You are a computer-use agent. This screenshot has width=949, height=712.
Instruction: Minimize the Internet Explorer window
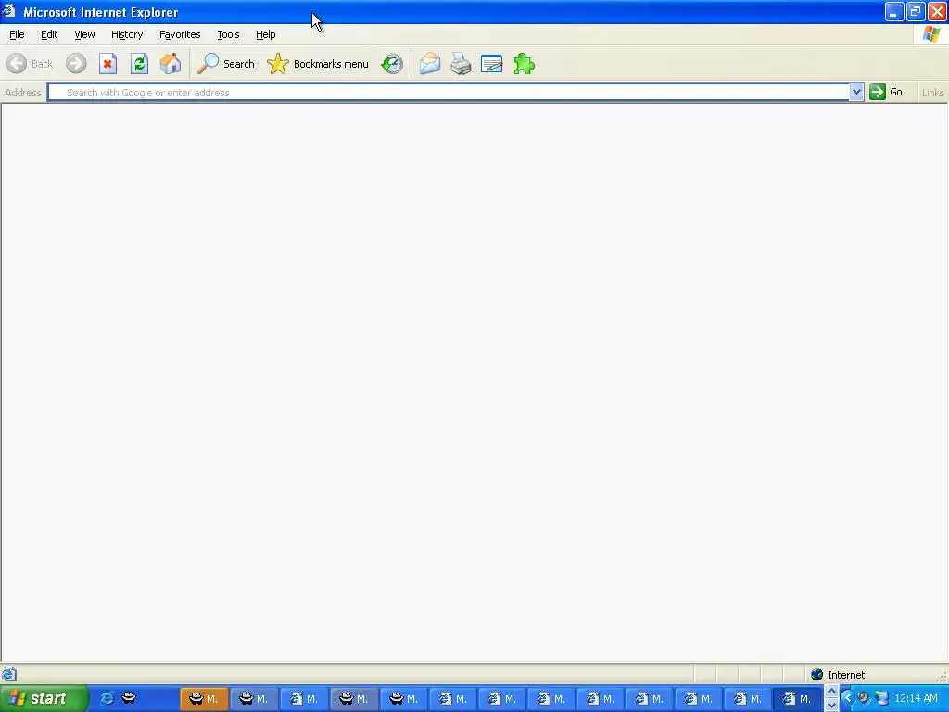click(894, 11)
